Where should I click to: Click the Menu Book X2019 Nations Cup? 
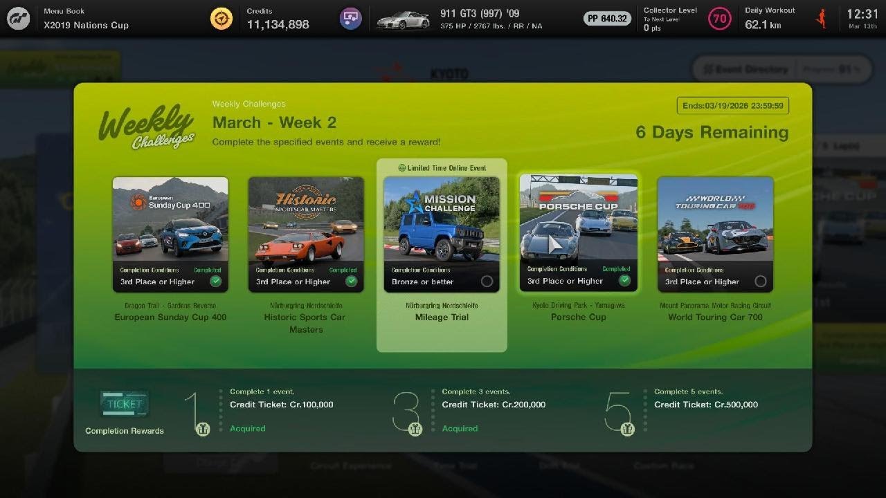pyautogui.click(x=87, y=19)
